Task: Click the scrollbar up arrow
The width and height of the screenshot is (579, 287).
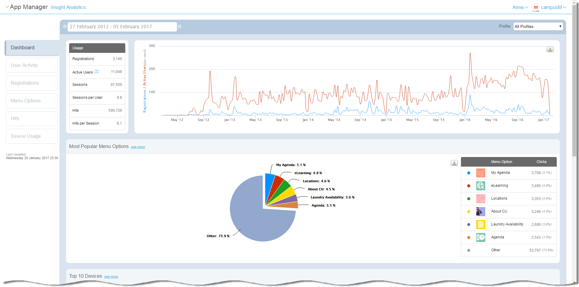Action: click(x=574, y=2)
